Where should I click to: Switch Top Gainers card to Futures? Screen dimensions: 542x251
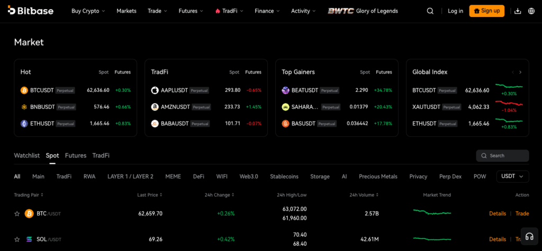[384, 72]
